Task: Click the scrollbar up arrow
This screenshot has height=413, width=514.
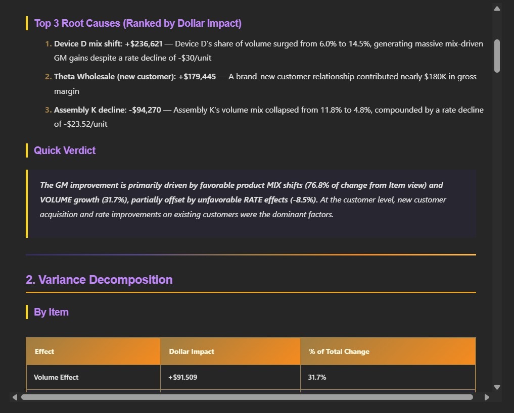Action: [x=497, y=8]
